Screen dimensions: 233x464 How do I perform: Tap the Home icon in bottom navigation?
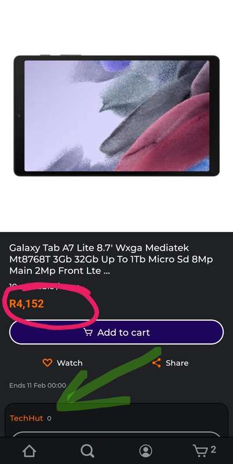30,451
